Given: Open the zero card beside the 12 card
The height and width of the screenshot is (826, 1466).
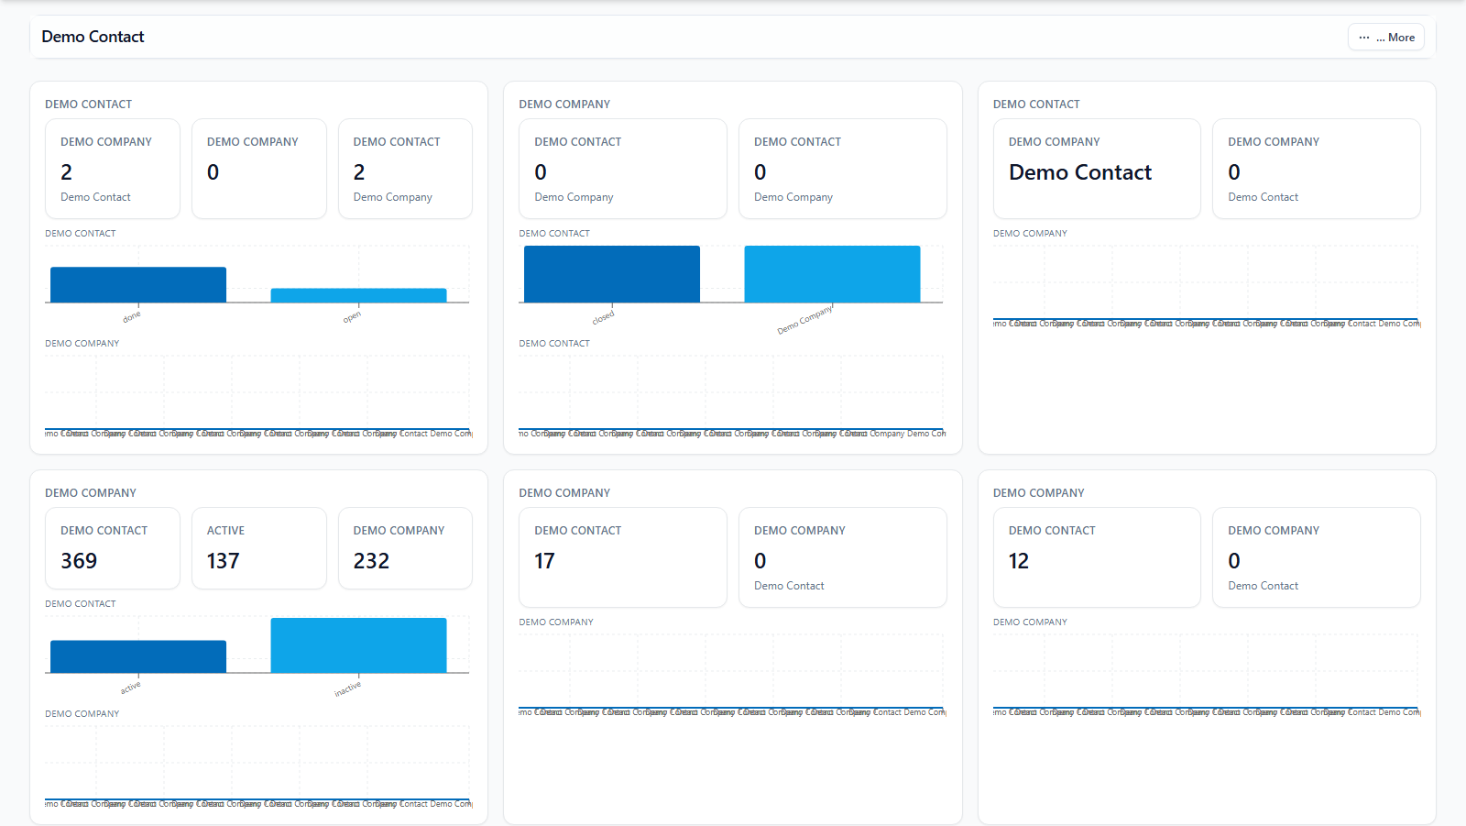Looking at the screenshot, I should (x=1317, y=557).
